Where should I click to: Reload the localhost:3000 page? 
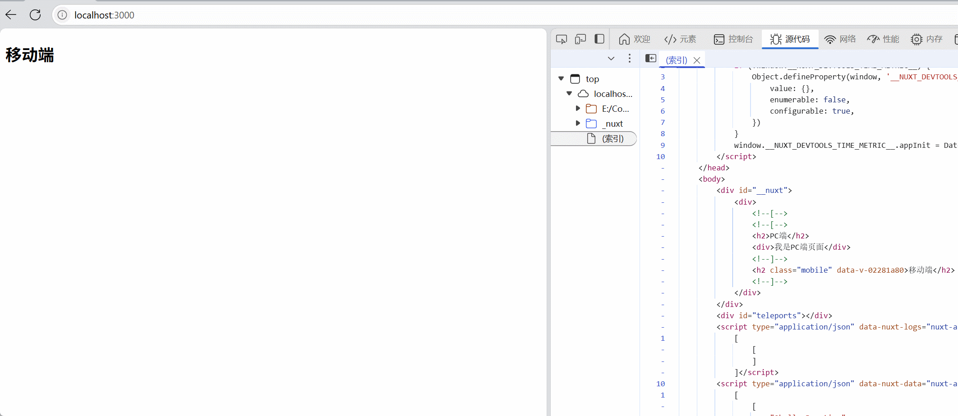pyautogui.click(x=35, y=14)
